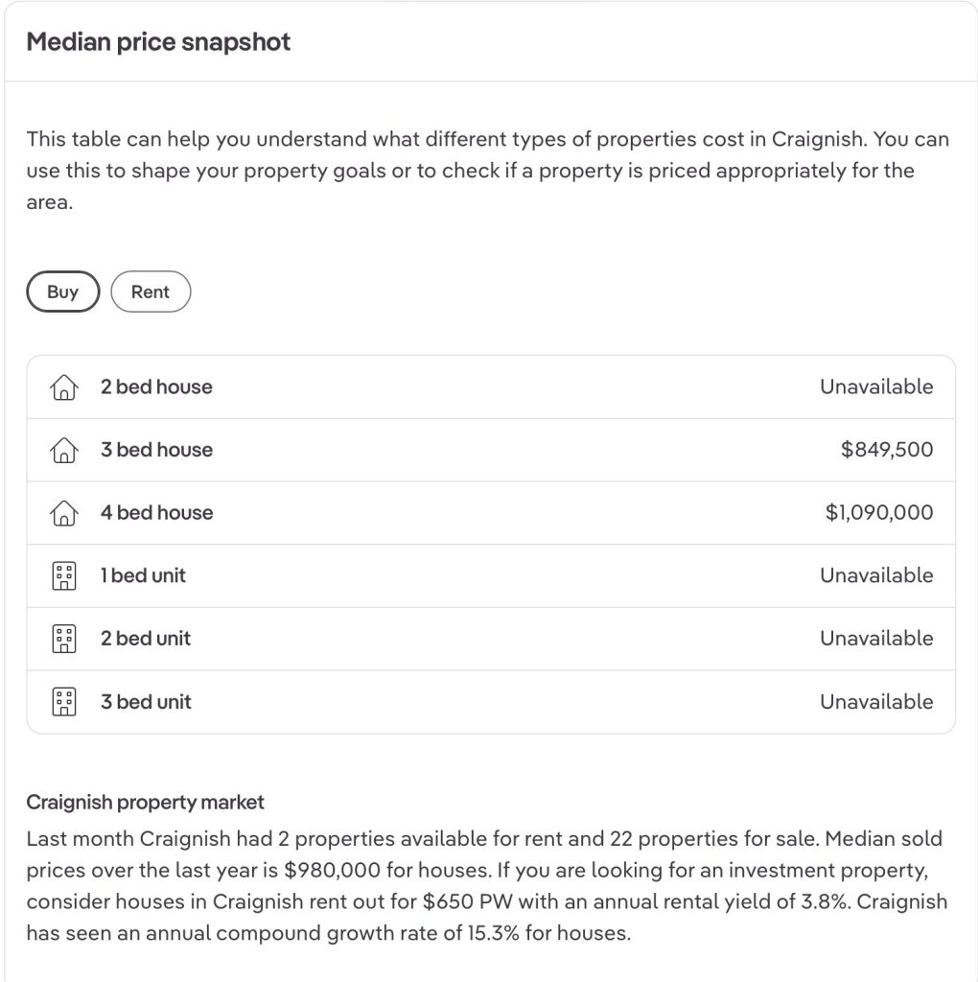
Task: Click the $1,090,000 median price
Action: [x=878, y=513]
